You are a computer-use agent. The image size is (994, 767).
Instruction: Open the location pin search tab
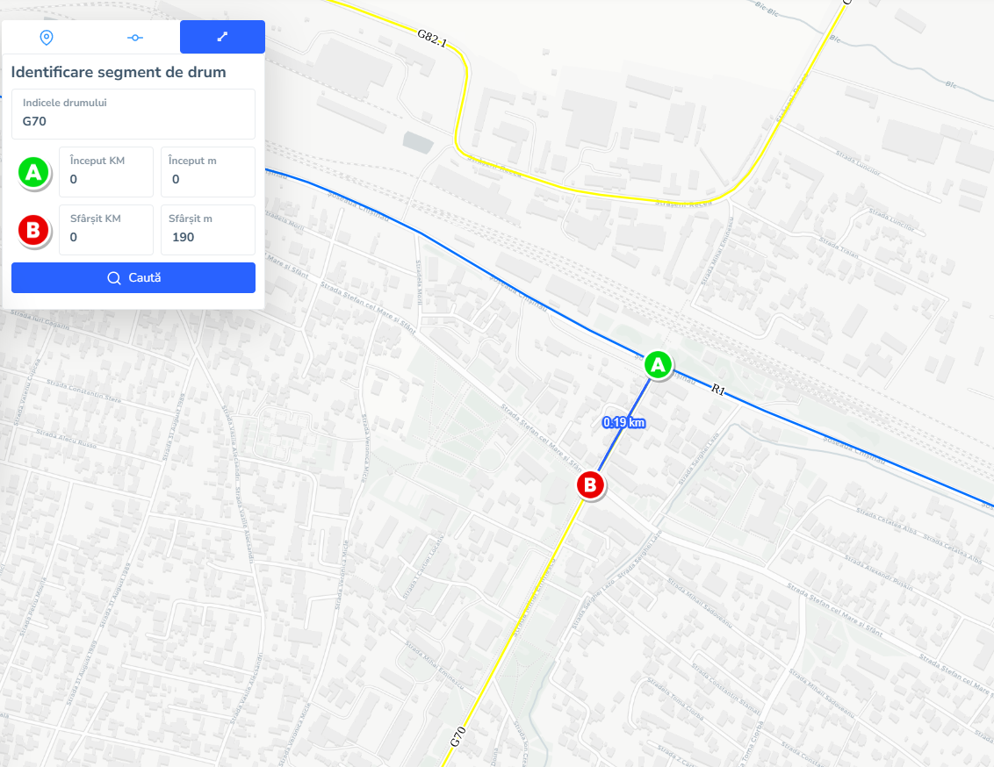pos(47,38)
